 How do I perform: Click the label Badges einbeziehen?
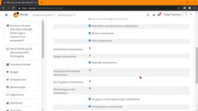pyautogui.click(x=65, y=56)
